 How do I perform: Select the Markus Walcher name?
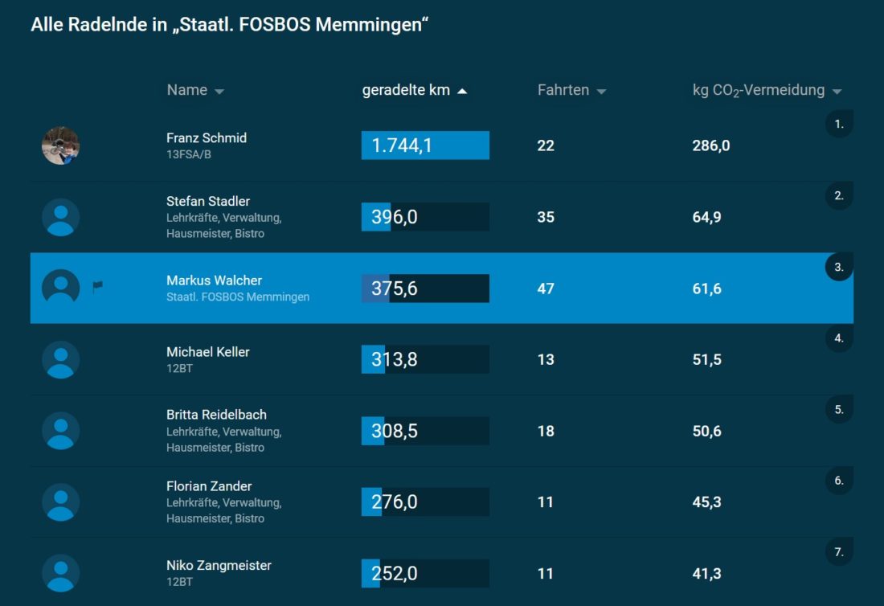pyautogui.click(x=214, y=280)
